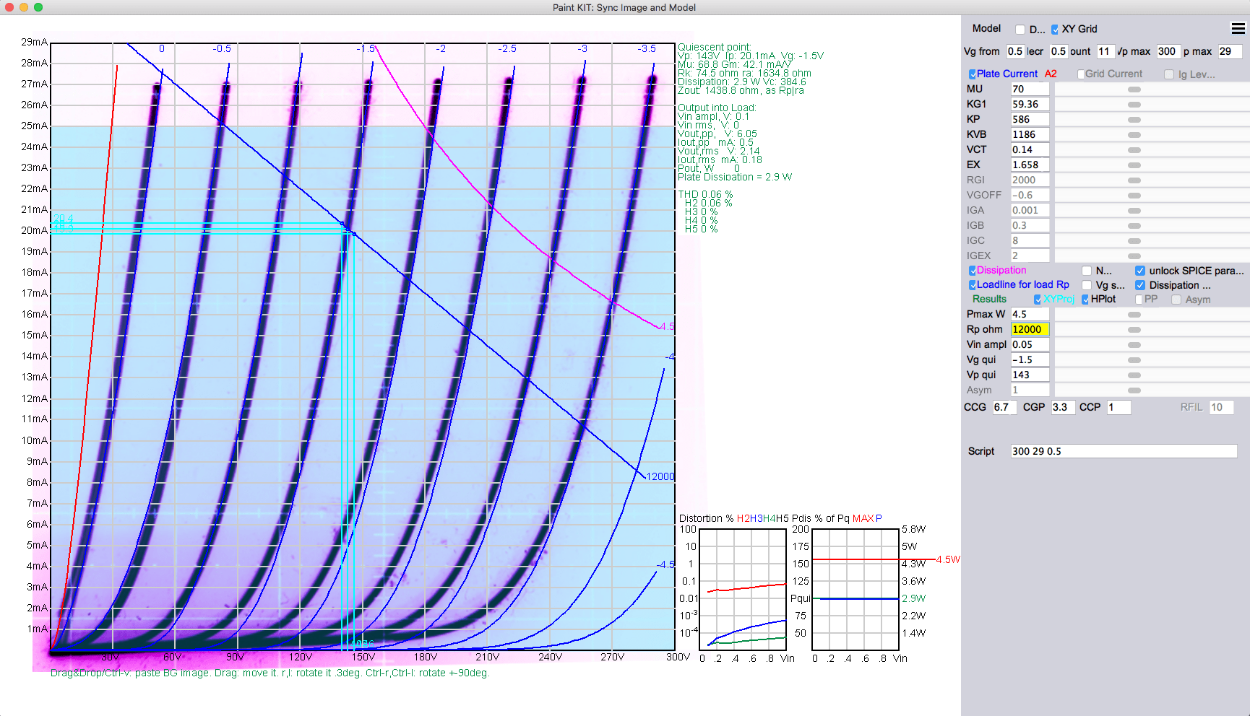Screen dimensions: 1250x716
Task: Click the Vin ampl slider handle
Action: click(1134, 345)
